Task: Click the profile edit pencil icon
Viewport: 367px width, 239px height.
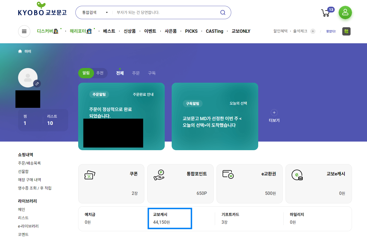Action: tap(37, 84)
